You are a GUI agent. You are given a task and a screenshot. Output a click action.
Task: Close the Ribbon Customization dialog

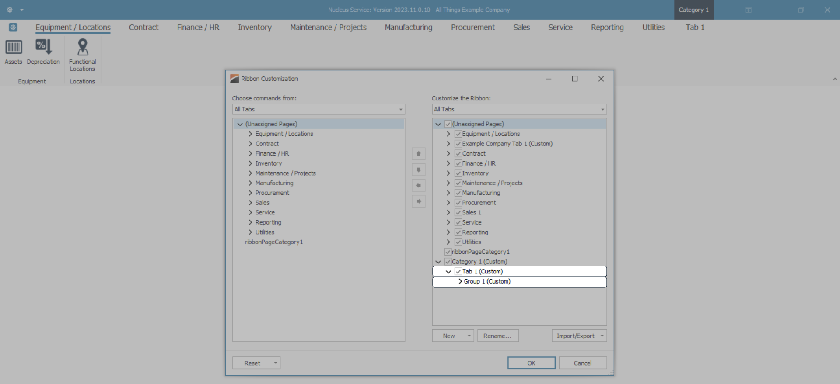601,79
